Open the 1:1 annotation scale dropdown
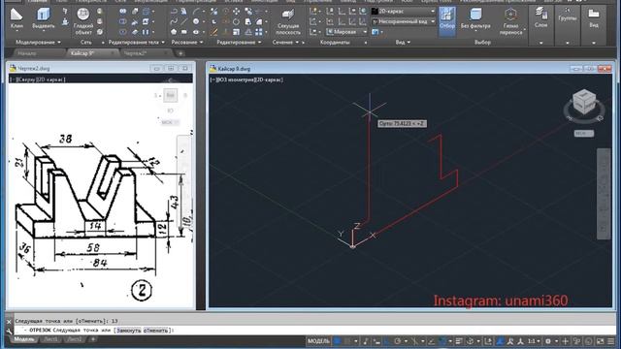Screen dimensions: 621x349 tap(534, 340)
